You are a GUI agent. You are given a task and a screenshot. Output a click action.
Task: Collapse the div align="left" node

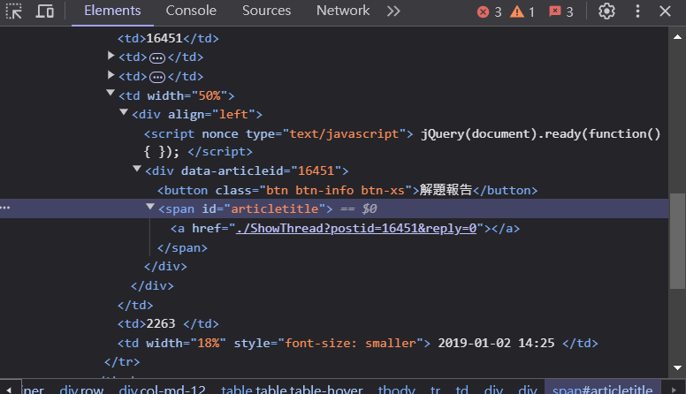[124, 114]
